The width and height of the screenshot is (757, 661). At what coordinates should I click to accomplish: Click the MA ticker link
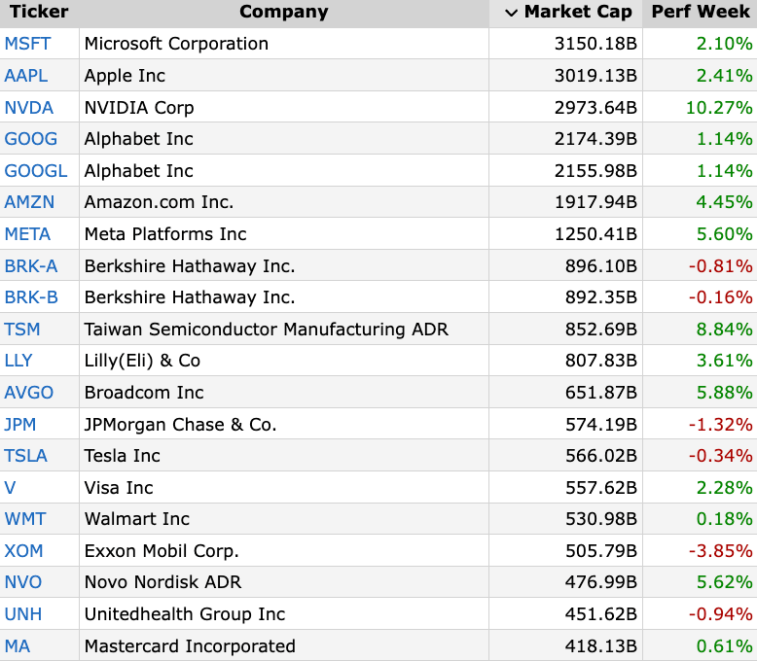[x=18, y=646]
